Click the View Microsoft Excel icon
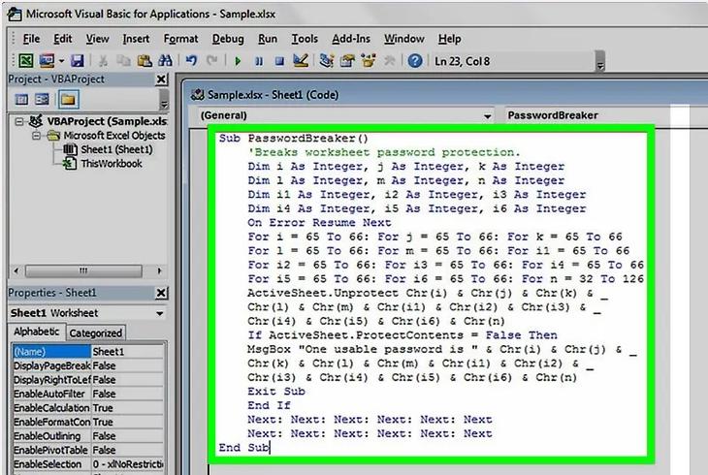The height and width of the screenshot is (475, 708). click(26, 60)
